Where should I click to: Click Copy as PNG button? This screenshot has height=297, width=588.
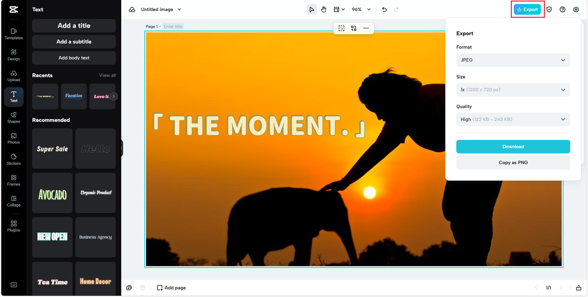[513, 162]
